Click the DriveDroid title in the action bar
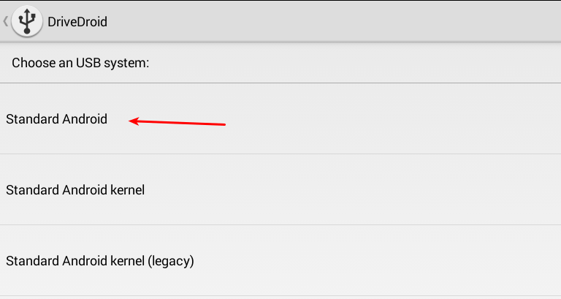Viewport: 561px width, 299px height. [x=77, y=22]
